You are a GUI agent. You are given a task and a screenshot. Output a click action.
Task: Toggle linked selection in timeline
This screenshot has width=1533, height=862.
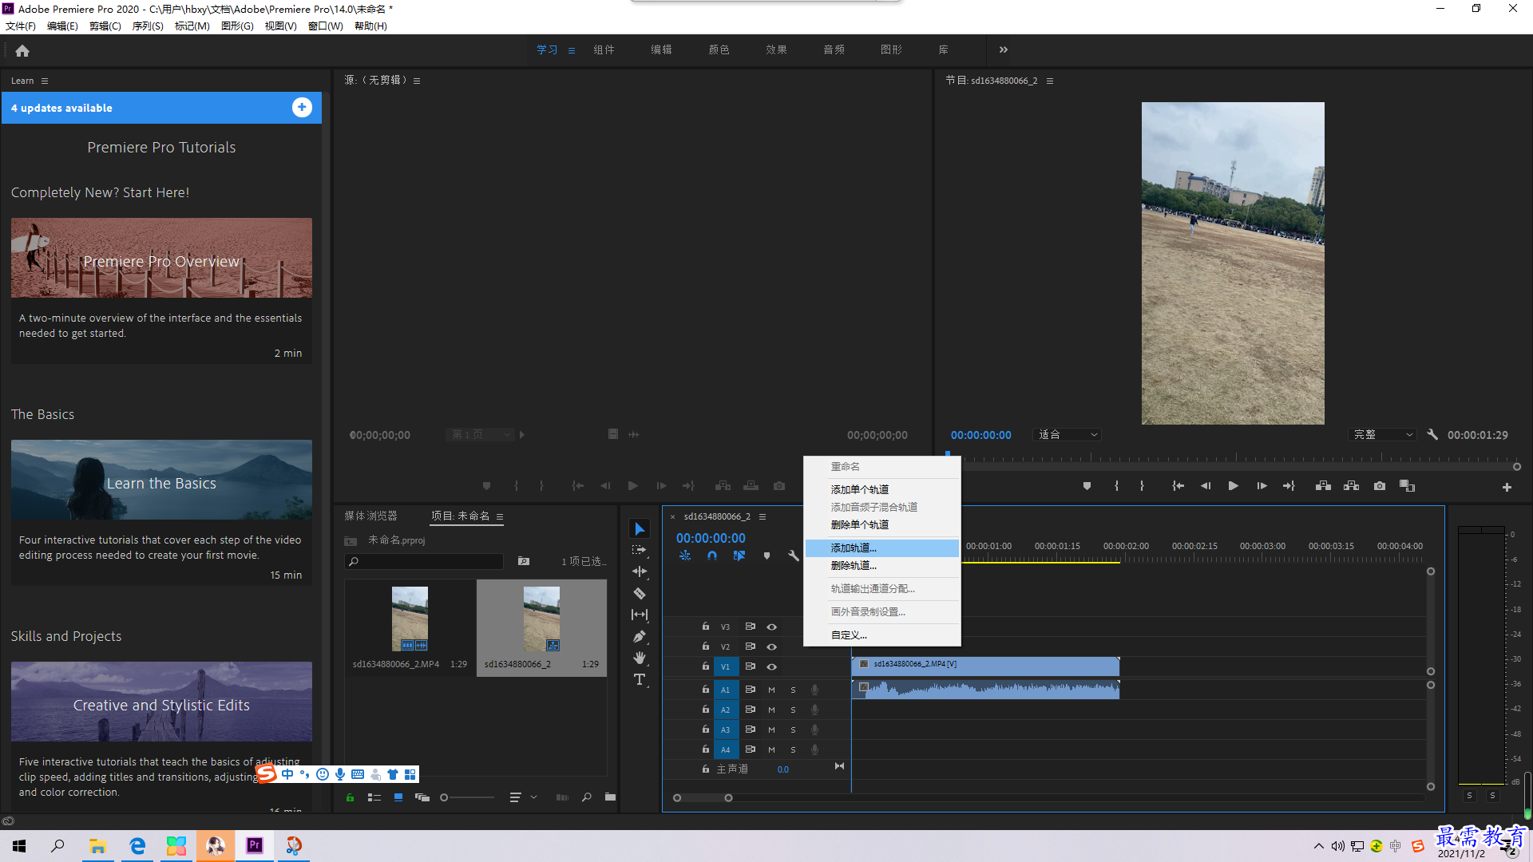point(739,556)
